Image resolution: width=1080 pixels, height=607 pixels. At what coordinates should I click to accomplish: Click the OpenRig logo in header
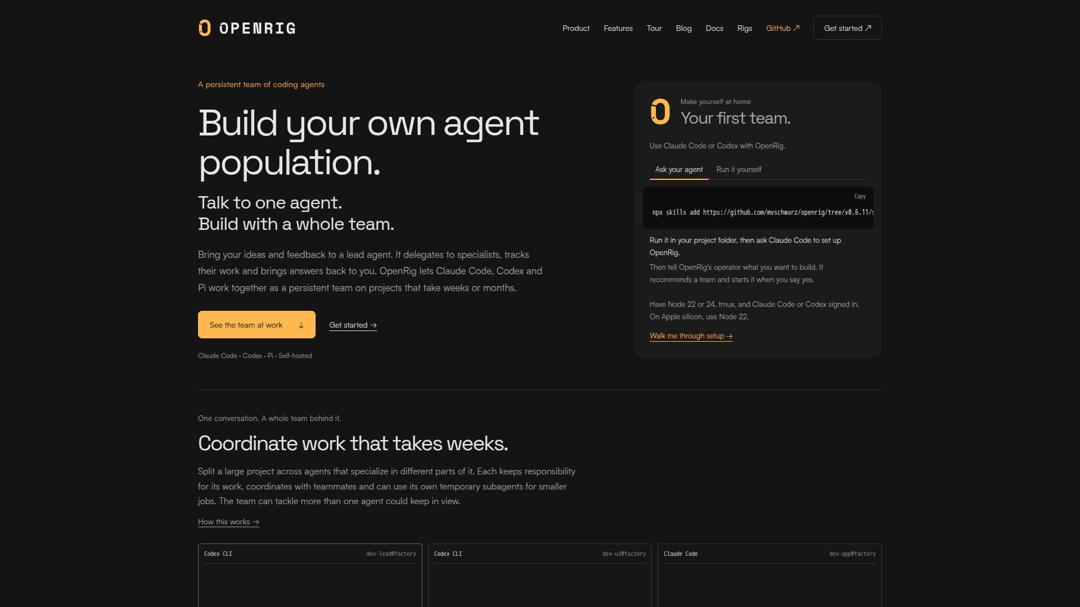click(247, 28)
